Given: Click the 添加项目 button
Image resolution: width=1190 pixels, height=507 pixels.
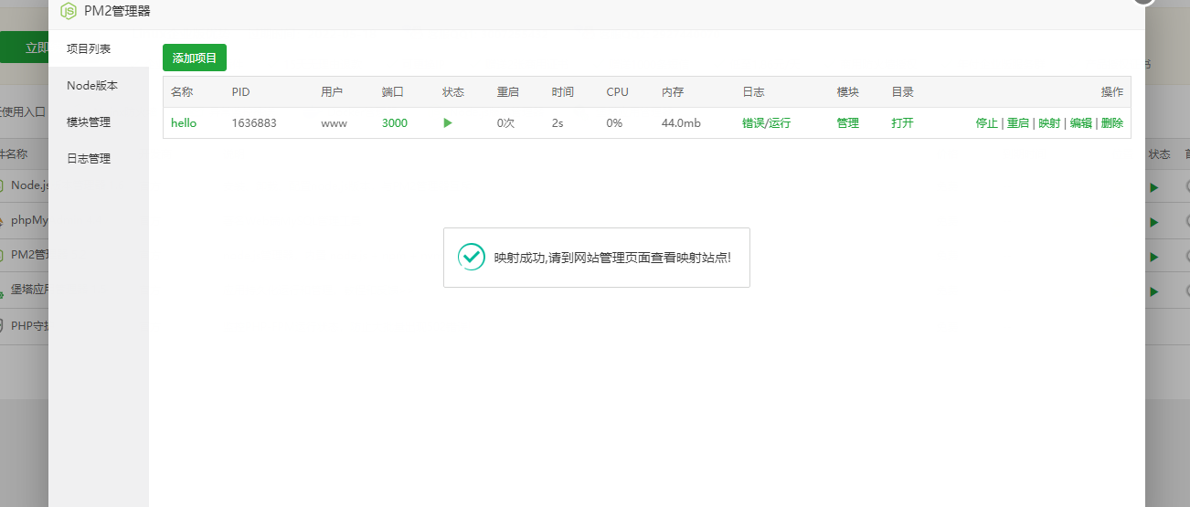Looking at the screenshot, I should [195, 58].
